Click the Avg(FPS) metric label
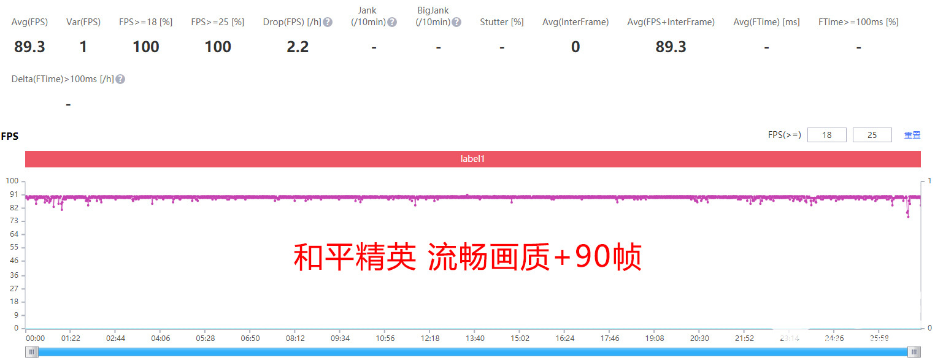This screenshot has height=363, width=935. coord(29,22)
